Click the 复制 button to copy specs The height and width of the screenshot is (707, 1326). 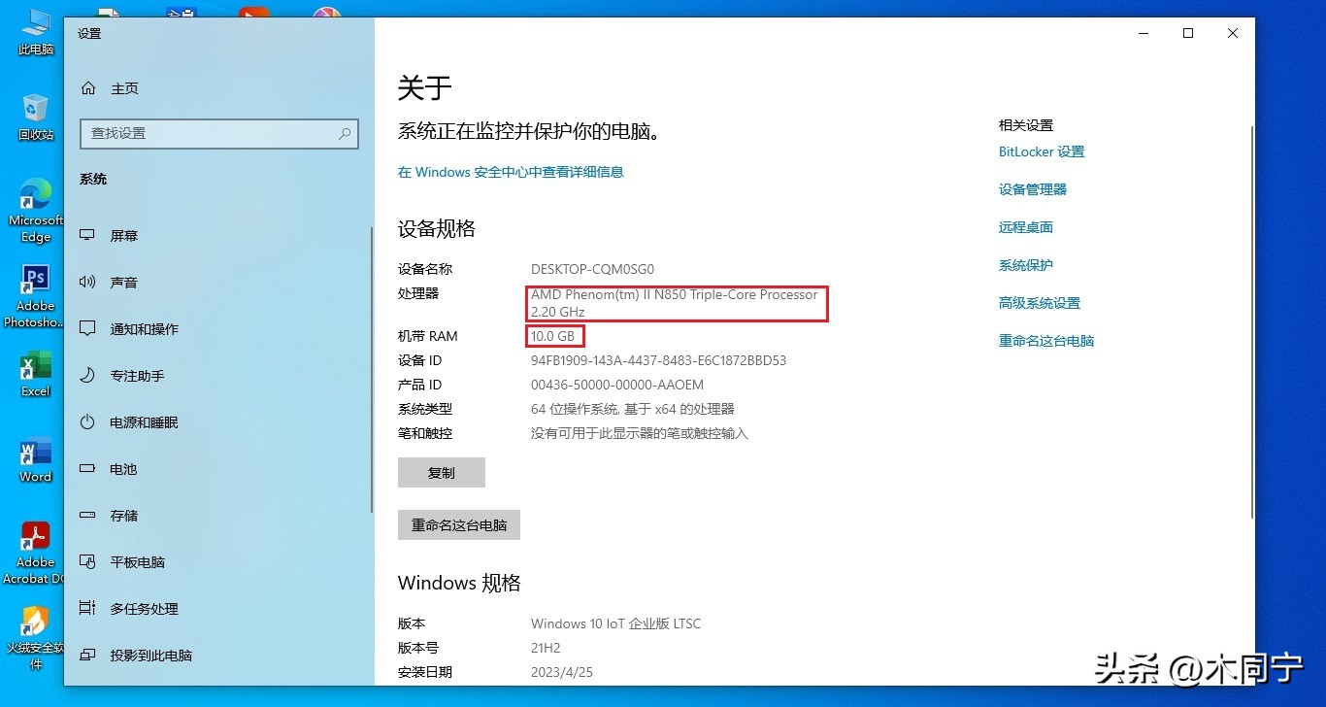tap(441, 473)
